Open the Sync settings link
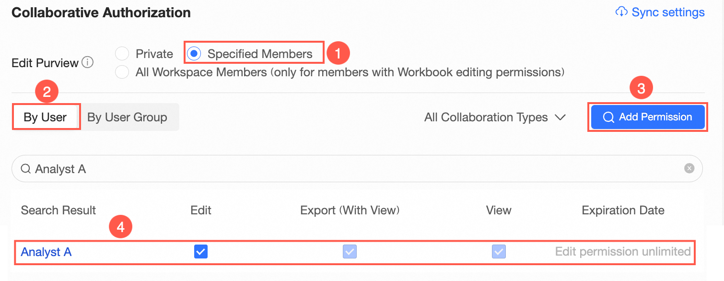 (x=660, y=12)
